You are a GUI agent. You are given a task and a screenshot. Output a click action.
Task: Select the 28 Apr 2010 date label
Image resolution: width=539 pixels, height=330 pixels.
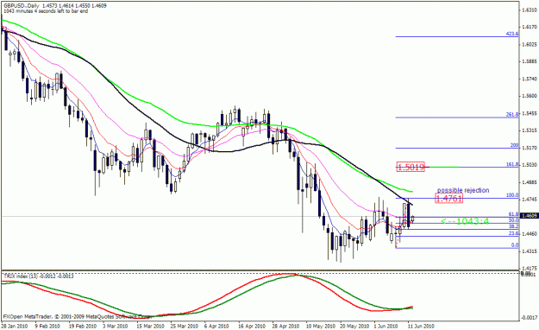click(285, 326)
